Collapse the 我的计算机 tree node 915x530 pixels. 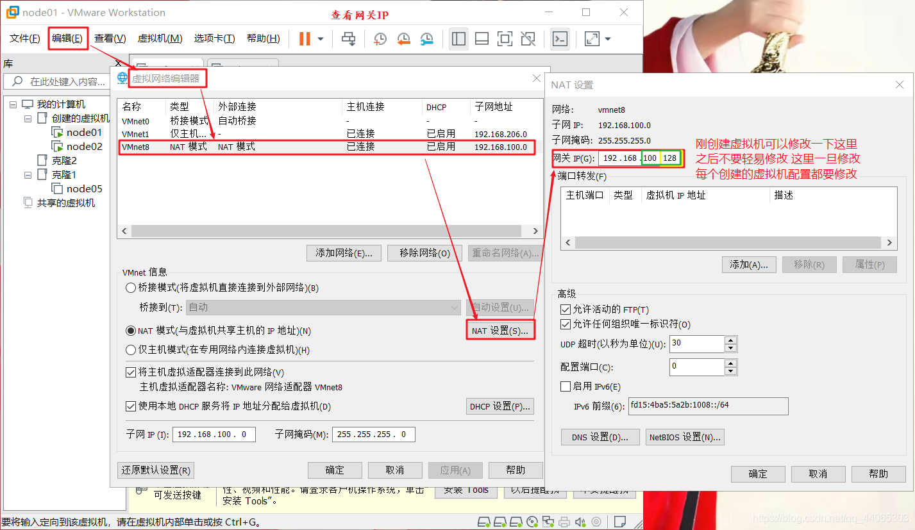13,104
